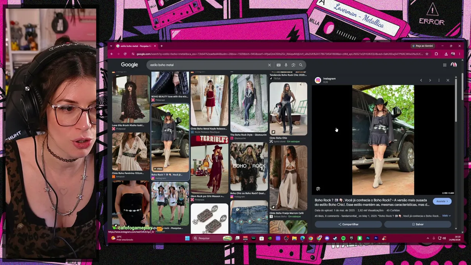The width and height of the screenshot is (471, 265).
Task: Click the upload date '1 de mai. de 2025'
Action: pos(344,211)
